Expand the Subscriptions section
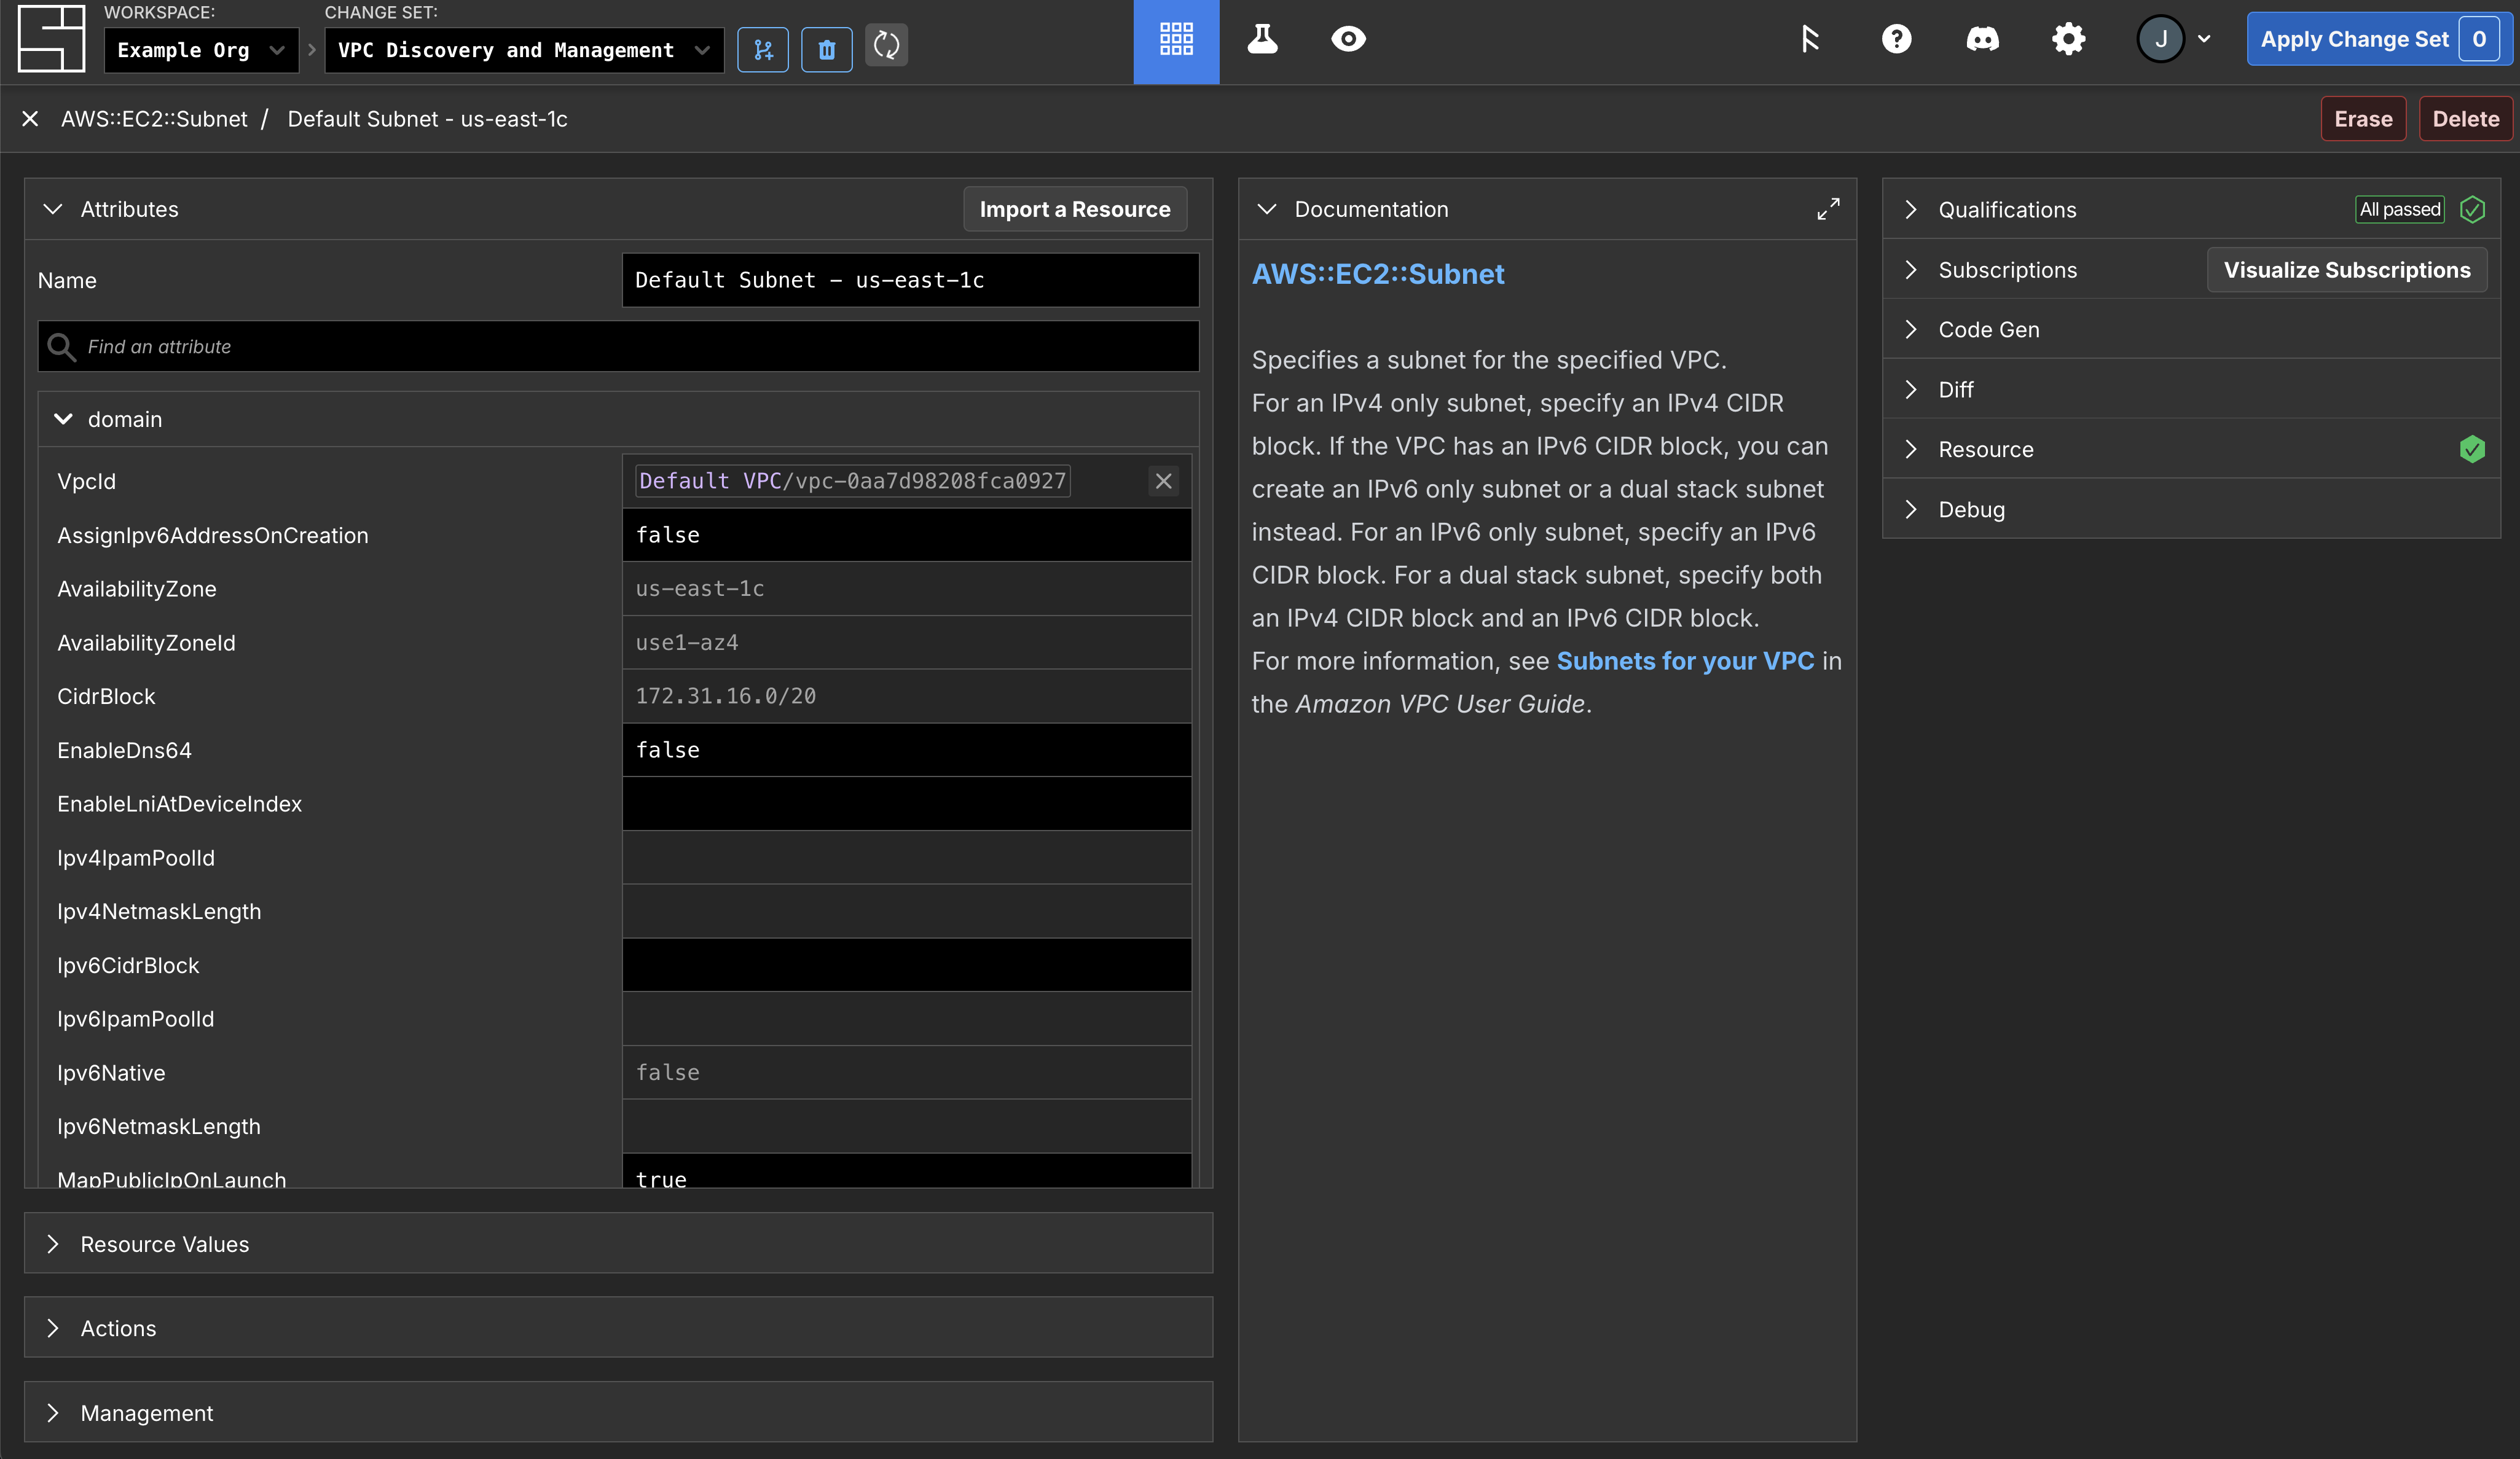 pos(1911,270)
